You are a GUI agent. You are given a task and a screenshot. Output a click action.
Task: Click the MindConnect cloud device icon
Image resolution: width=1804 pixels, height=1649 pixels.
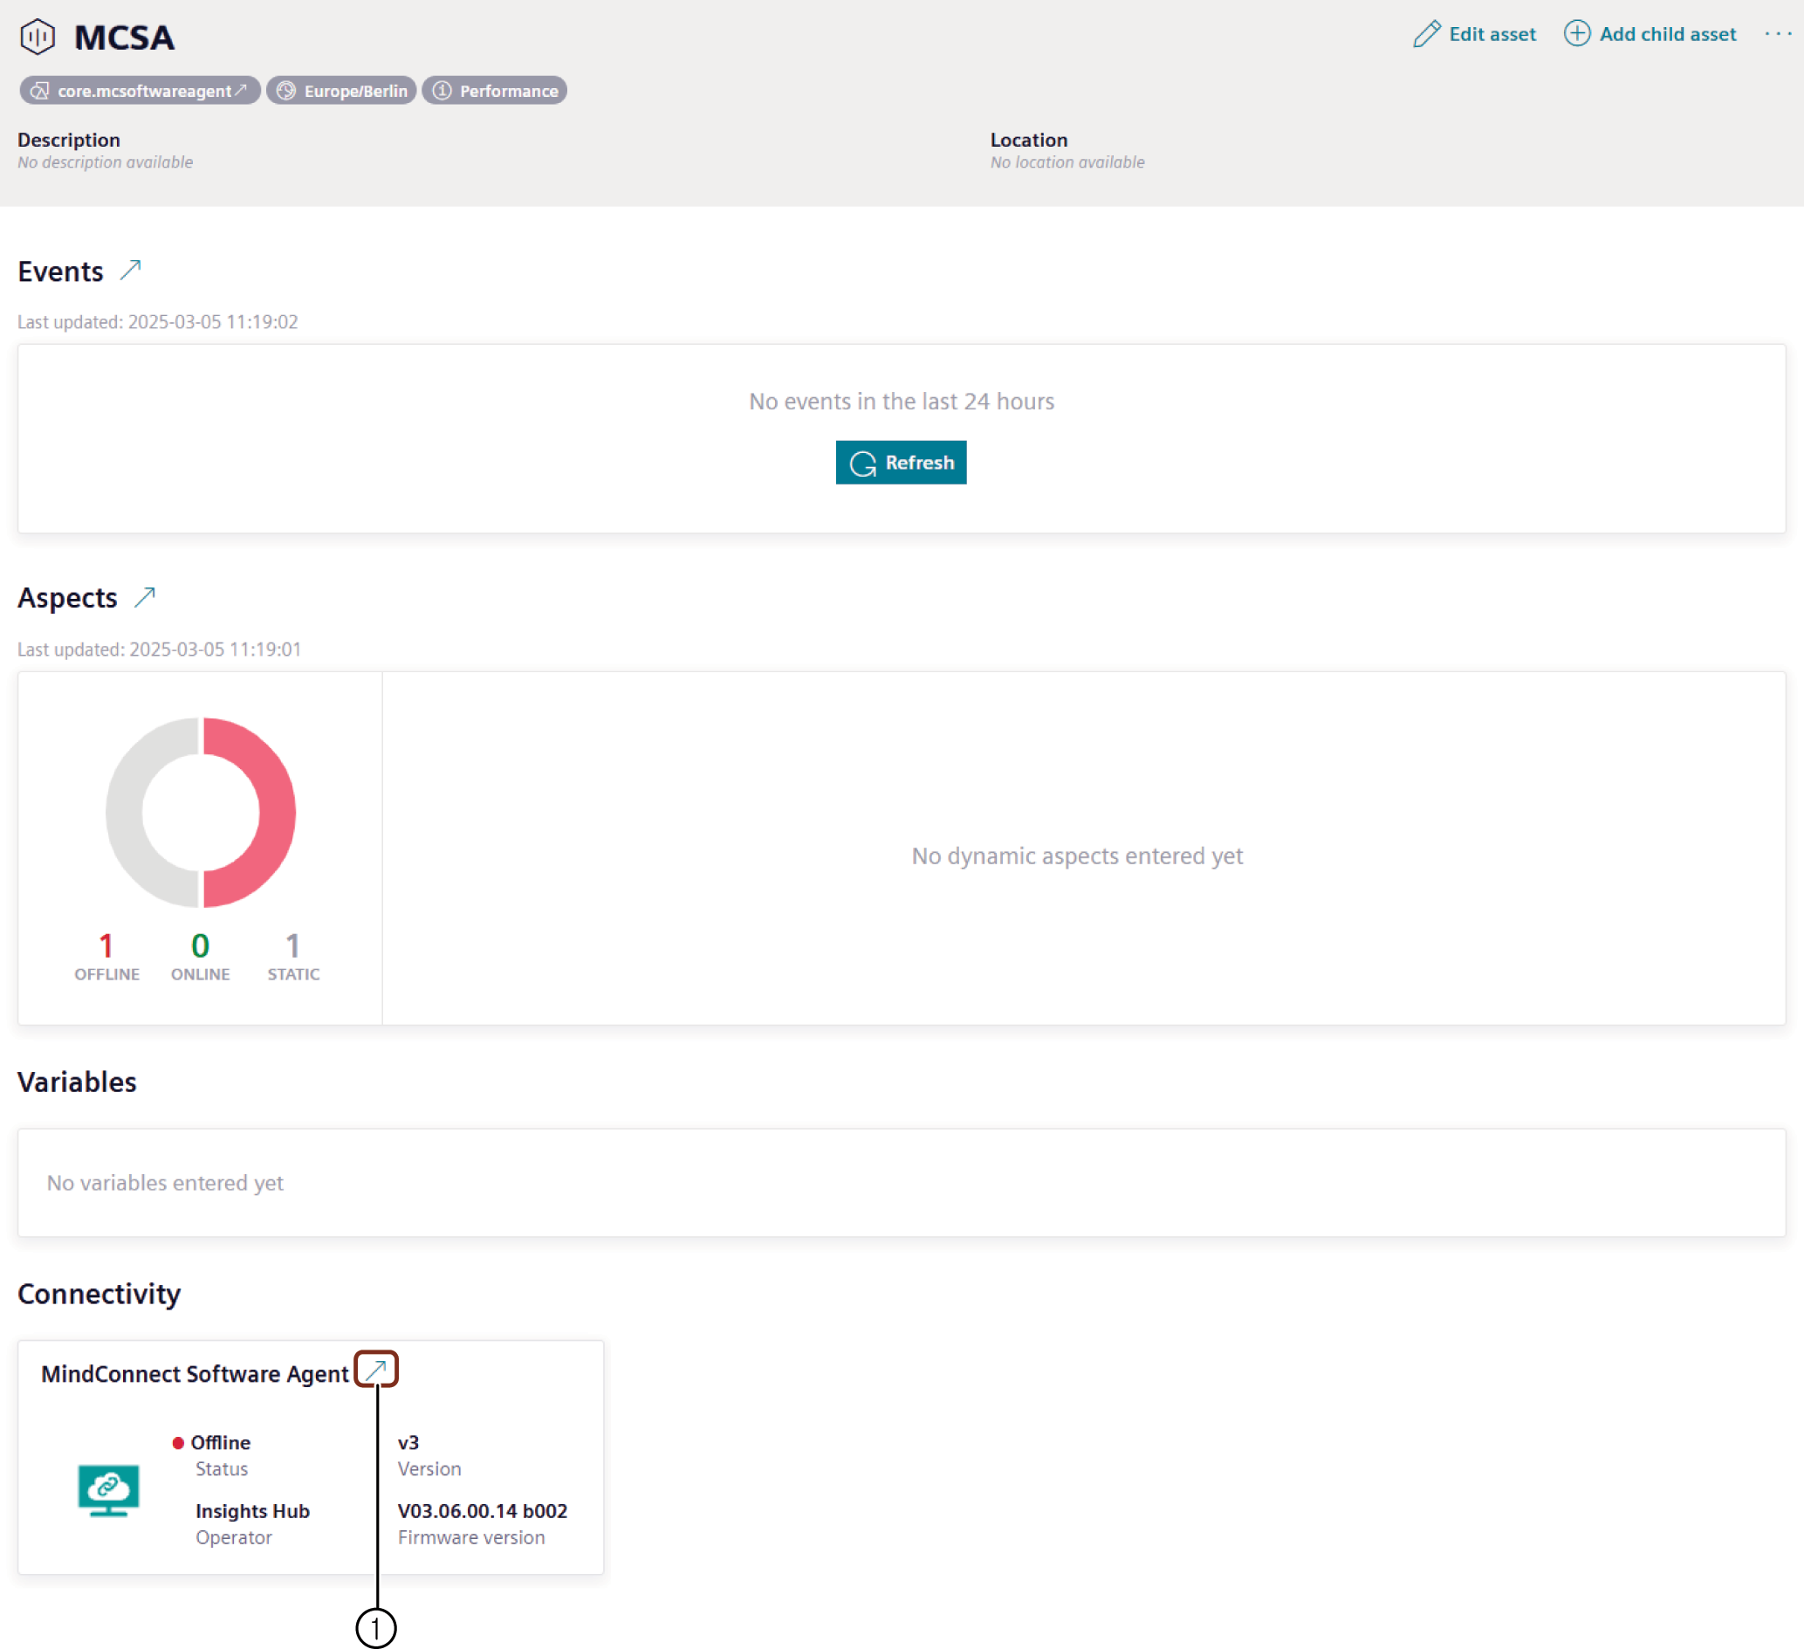pyautogui.click(x=108, y=1489)
